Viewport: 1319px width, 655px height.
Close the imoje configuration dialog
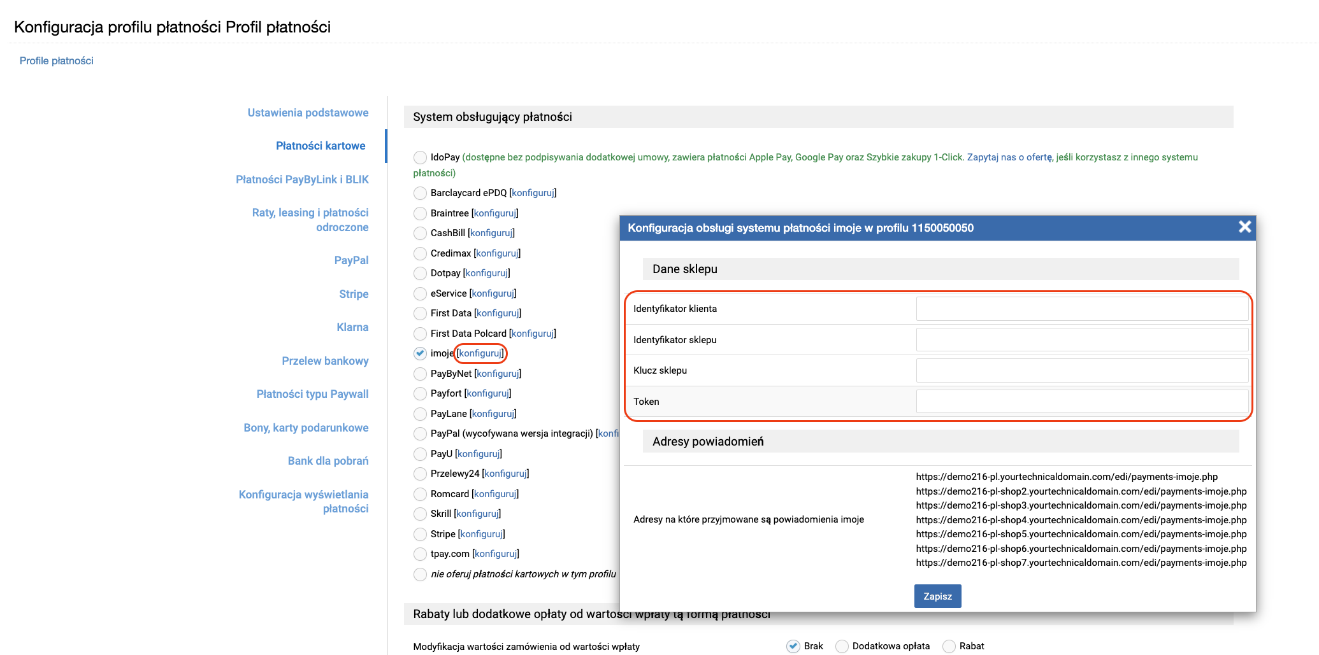click(x=1244, y=227)
